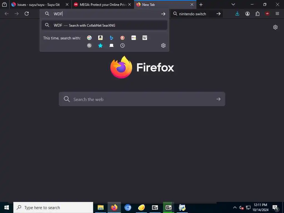Click the Search the web field
This screenshot has height=213, width=284.
[142, 99]
